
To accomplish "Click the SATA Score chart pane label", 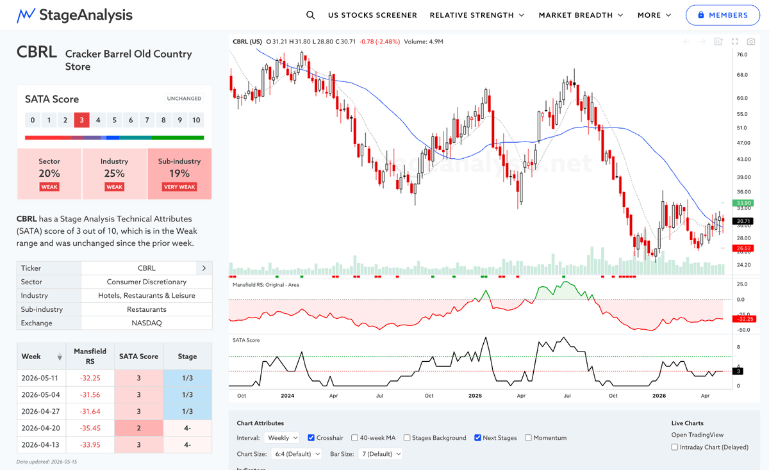I will pyautogui.click(x=246, y=340).
